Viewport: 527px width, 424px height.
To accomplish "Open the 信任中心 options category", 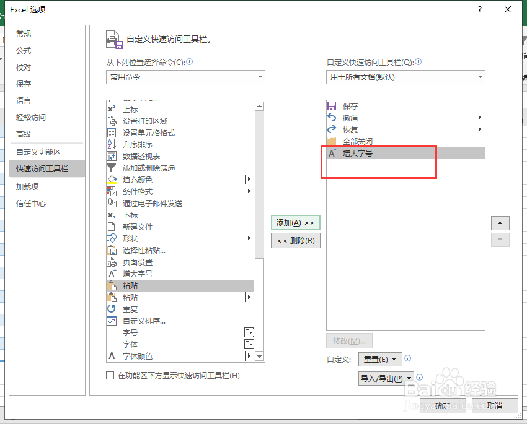I will click(47, 203).
